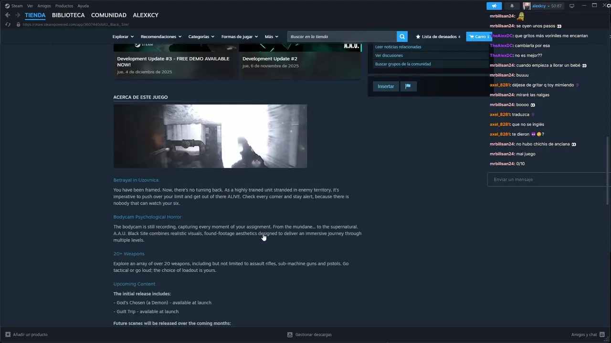This screenshot has width=611, height=343.
Task: Open the Ayuda menu
Action: (x=83, y=6)
